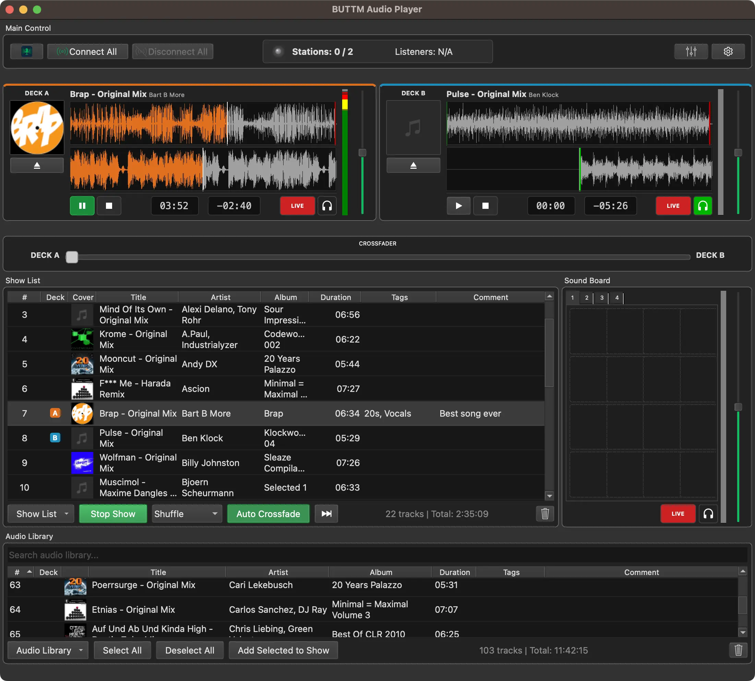Select Pulse - Original Mix show row title
The width and height of the screenshot is (755, 681).
click(x=131, y=438)
